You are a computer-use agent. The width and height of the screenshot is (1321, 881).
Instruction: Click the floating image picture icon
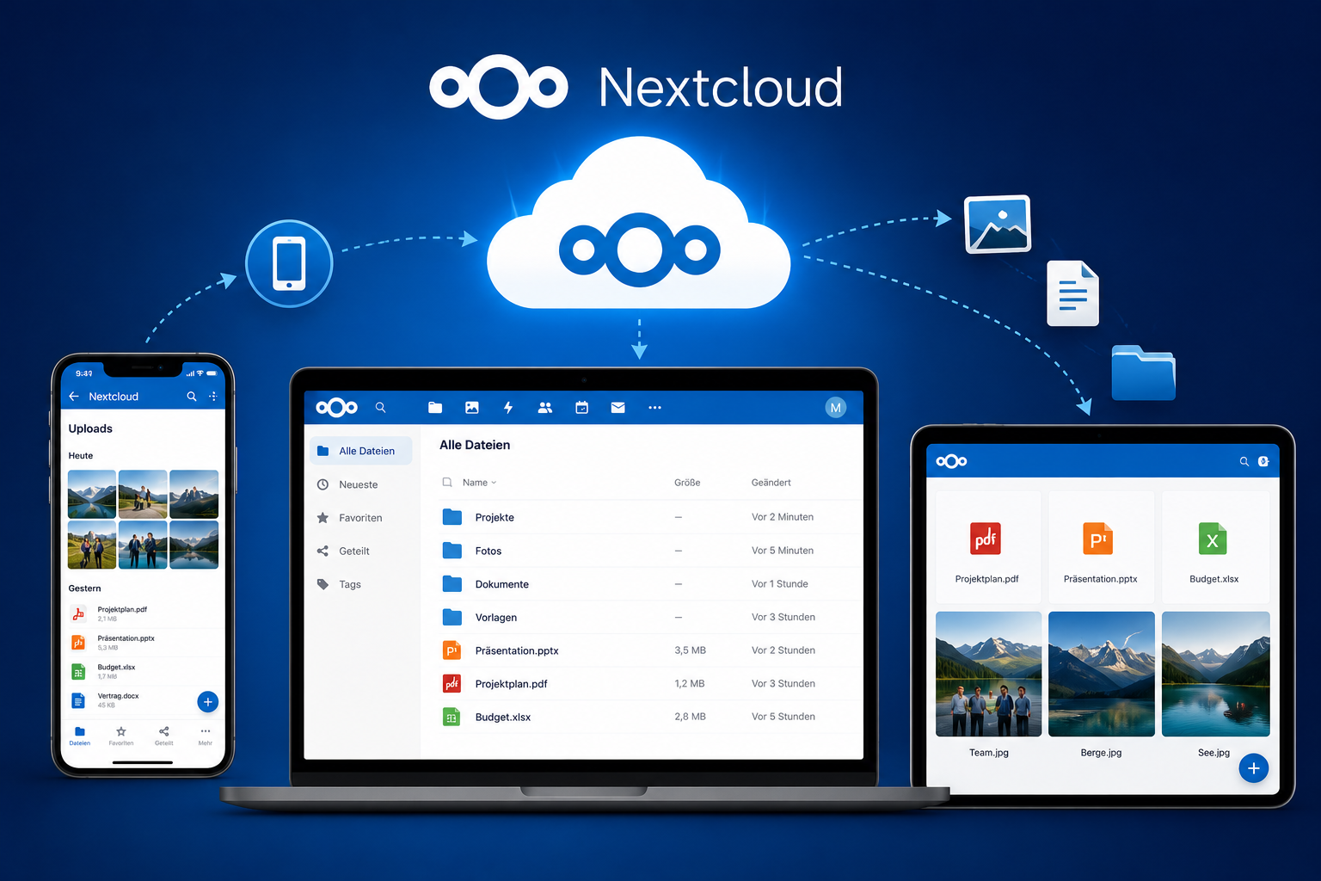998,225
